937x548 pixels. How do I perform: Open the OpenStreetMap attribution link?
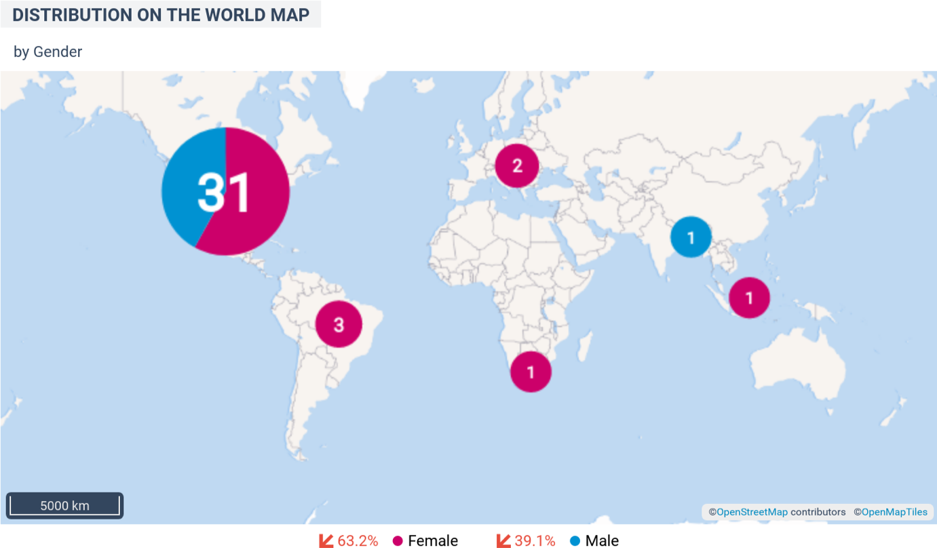coord(752,512)
